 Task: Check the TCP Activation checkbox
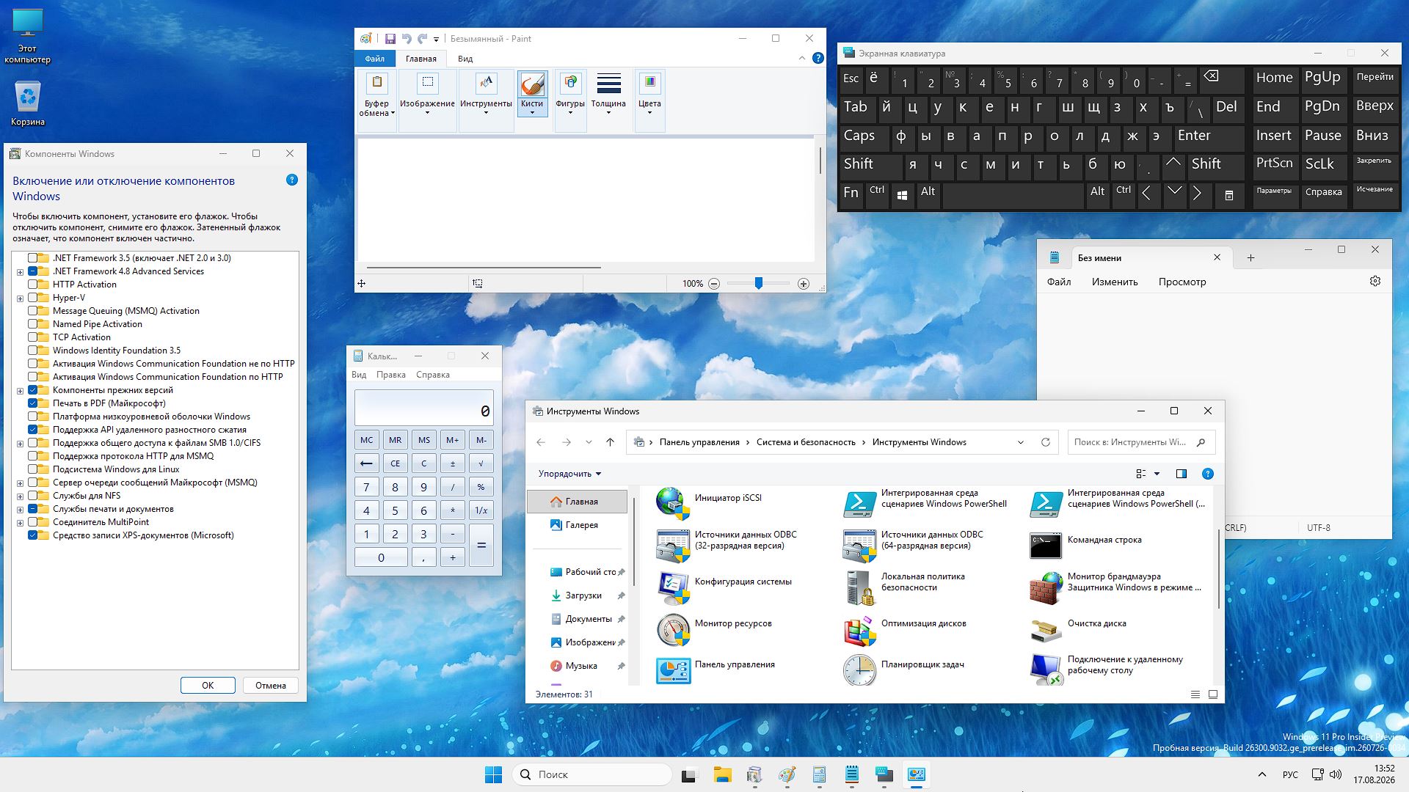pos(32,337)
